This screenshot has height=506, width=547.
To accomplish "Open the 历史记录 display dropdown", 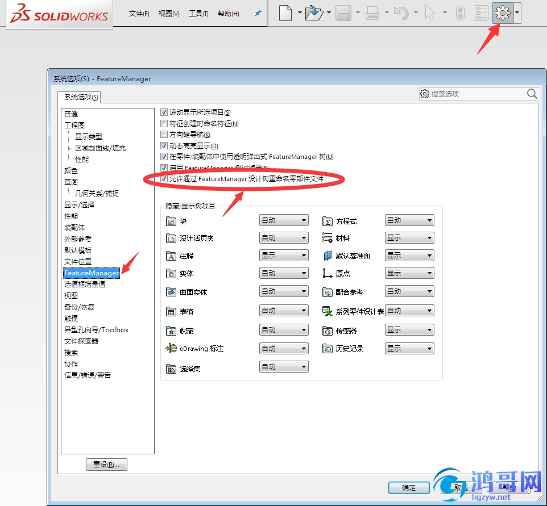I will coord(409,348).
